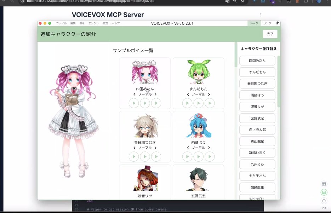Click the green save icon at bottom right

[x=324, y=192]
